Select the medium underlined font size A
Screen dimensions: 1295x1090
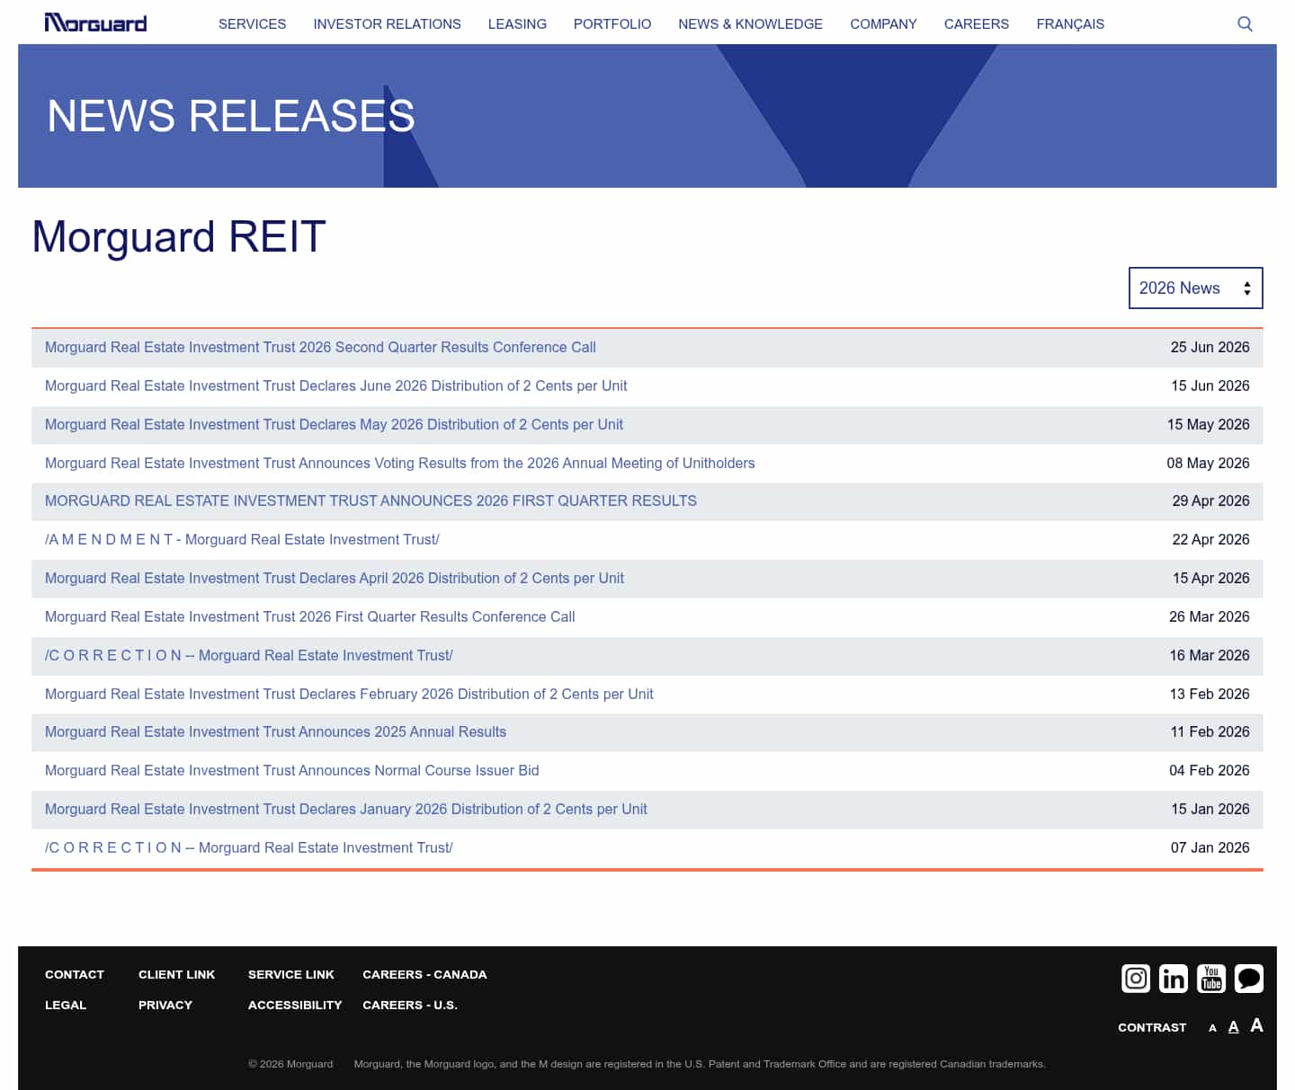tap(1233, 1027)
